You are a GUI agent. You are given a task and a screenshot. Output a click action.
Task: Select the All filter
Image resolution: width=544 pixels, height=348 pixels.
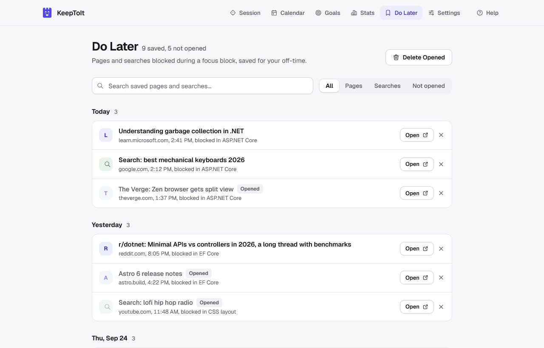[x=329, y=86]
